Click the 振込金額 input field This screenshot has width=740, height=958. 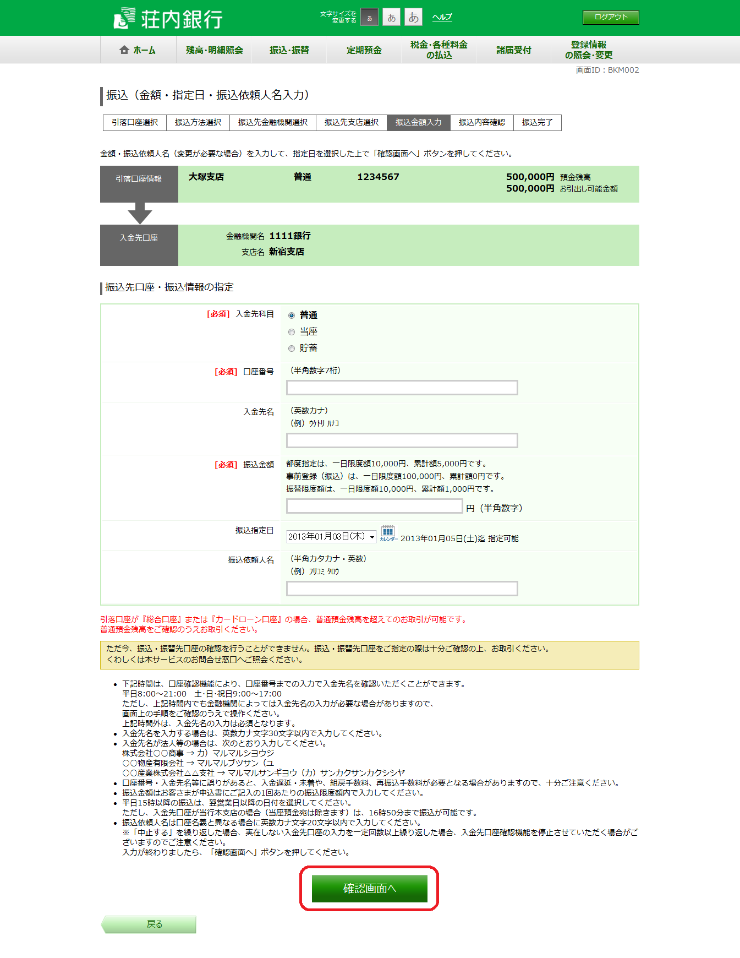[375, 506]
